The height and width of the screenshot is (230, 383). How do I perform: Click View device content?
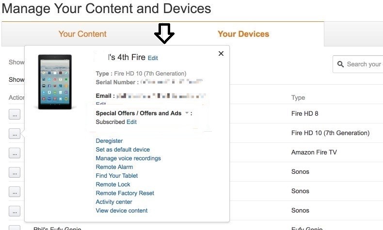pyautogui.click(x=122, y=211)
